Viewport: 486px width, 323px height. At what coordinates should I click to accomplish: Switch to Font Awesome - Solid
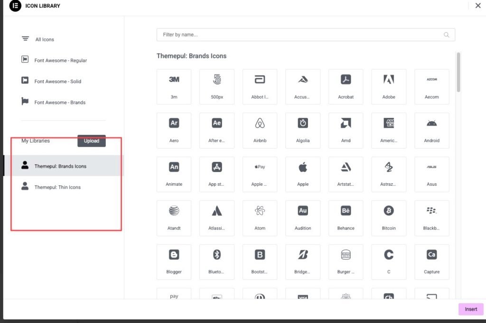[x=51, y=81]
